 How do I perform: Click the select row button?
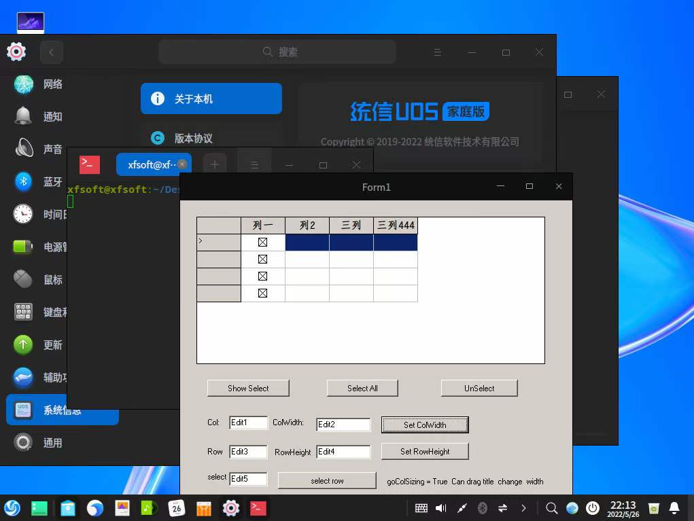point(327,480)
